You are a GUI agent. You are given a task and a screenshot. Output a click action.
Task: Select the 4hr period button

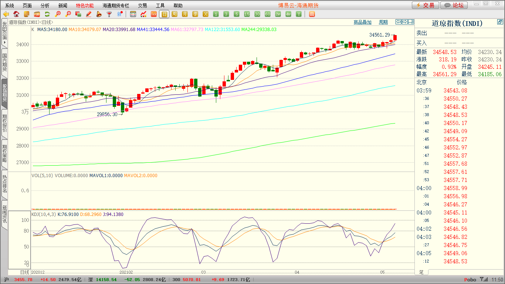pyautogui.click(x=288, y=14)
